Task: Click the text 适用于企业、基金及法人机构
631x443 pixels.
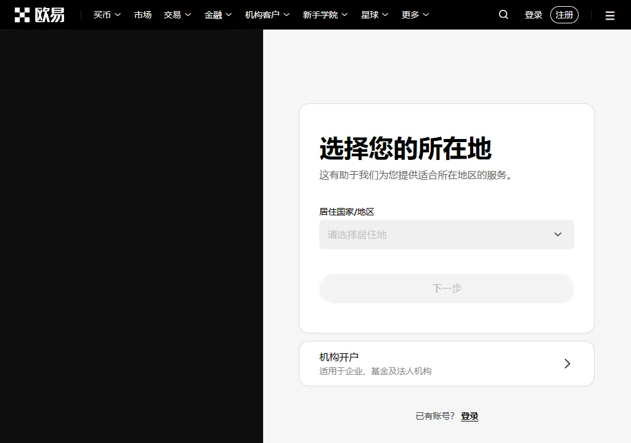Action: [x=375, y=371]
